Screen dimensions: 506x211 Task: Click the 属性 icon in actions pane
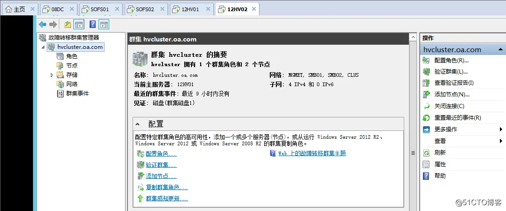(x=426, y=164)
